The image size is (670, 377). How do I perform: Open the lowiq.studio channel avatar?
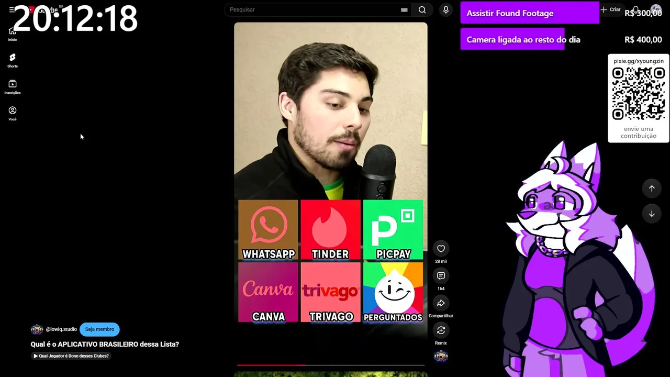[37, 329]
